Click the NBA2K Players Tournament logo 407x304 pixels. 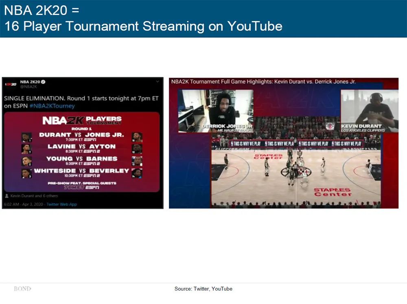pos(82,120)
